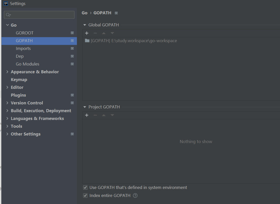Click the add button under Global GOPATH
280x204 pixels.
(x=87, y=33)
